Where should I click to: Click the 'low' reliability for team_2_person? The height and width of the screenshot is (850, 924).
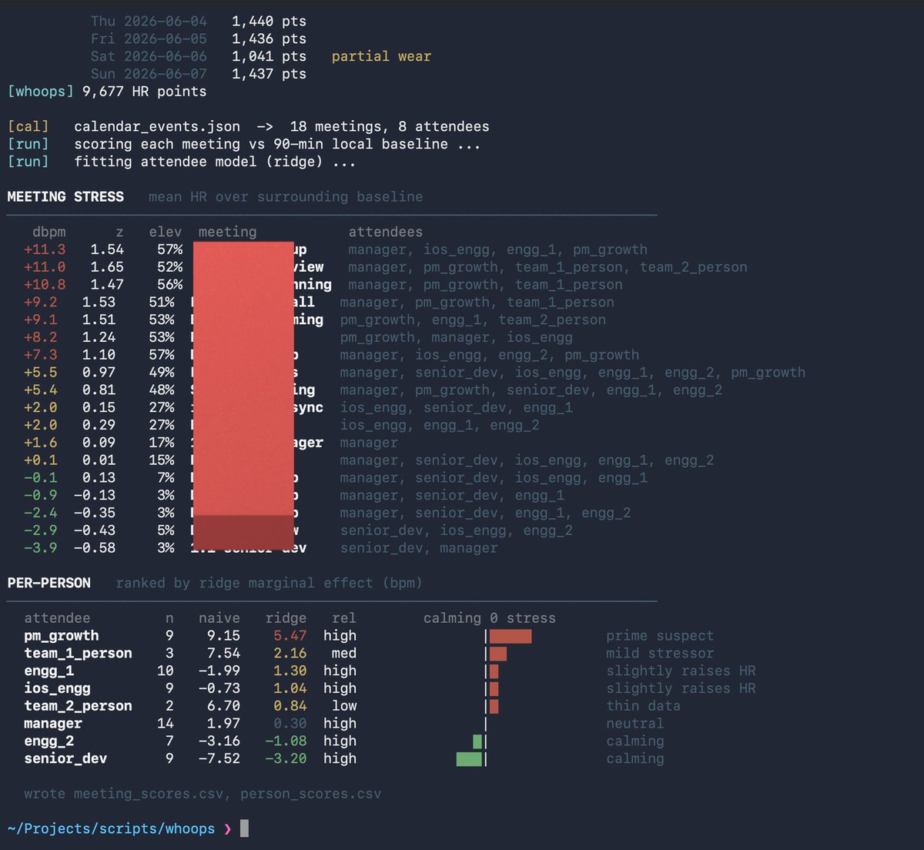[344, 706]
